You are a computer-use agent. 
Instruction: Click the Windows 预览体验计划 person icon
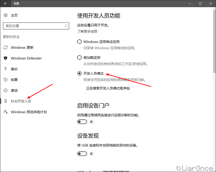click(5, 112)
